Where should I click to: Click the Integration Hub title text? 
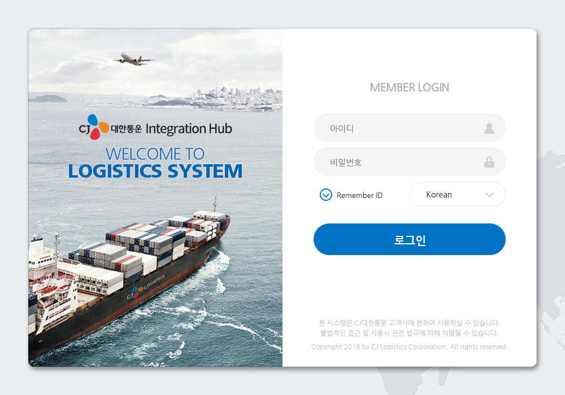[189, 129]
